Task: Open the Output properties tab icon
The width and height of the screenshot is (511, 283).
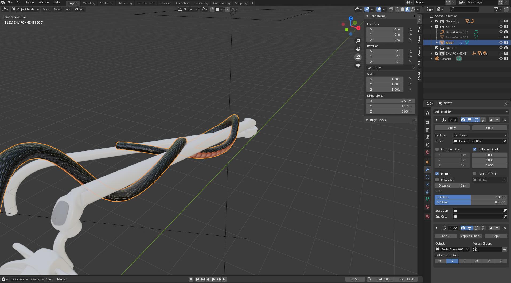Action: click(427, 130)
